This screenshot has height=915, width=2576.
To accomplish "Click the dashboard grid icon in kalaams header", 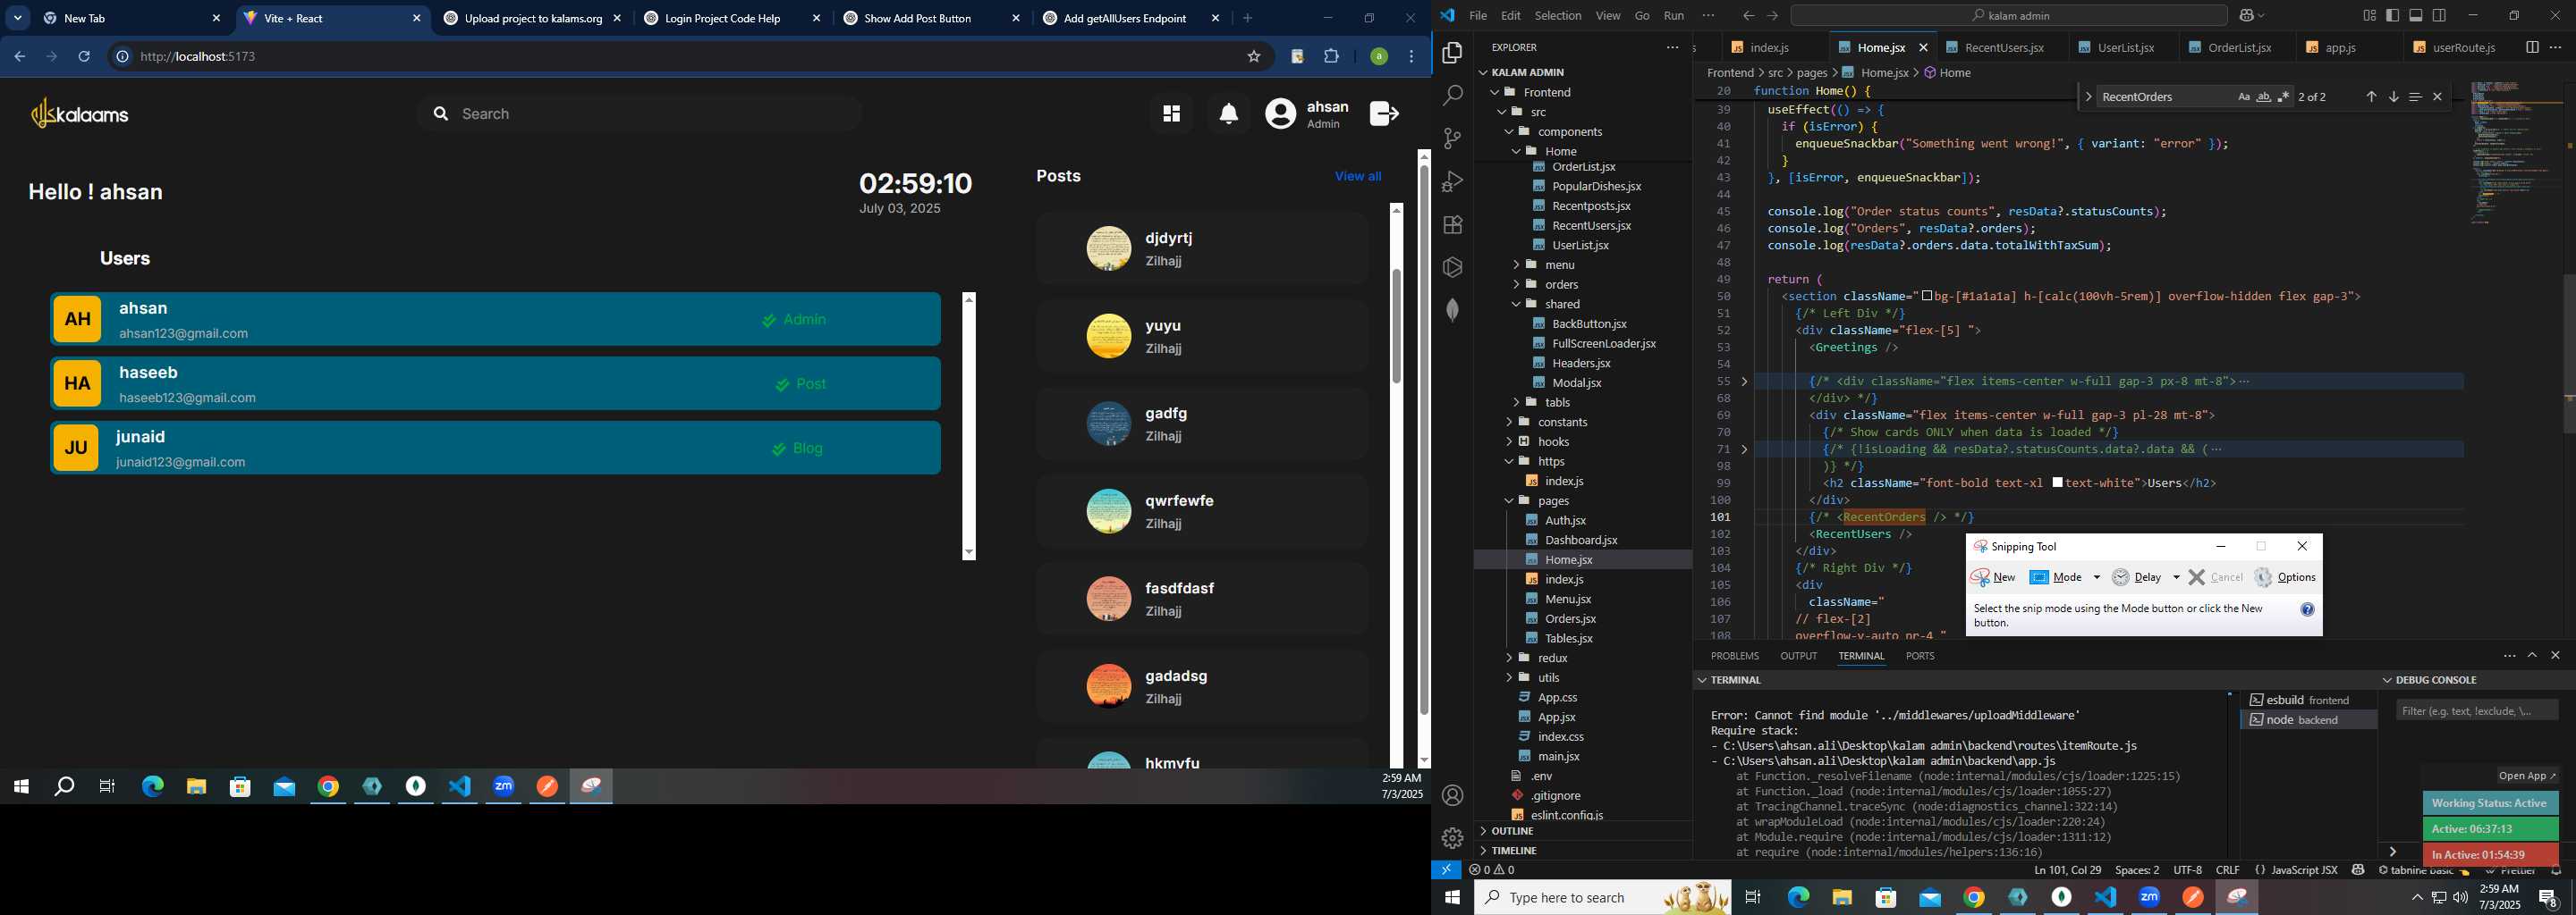I will coord(1171,113).
